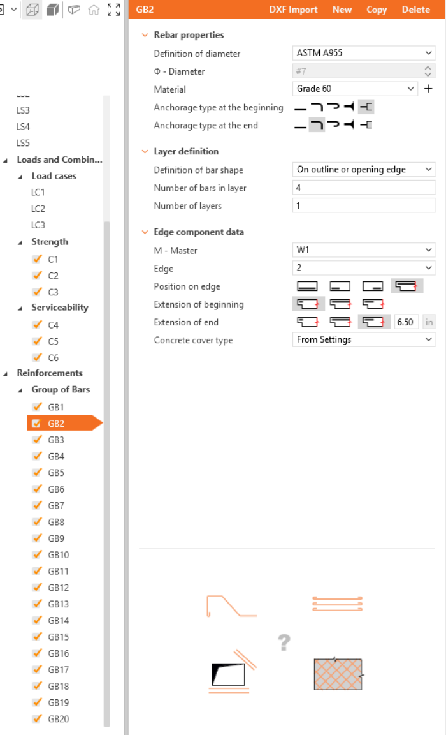This screenshot has width=446, height=735.
Task: Open the M - Master dropdown
Action: coord(364,251)
